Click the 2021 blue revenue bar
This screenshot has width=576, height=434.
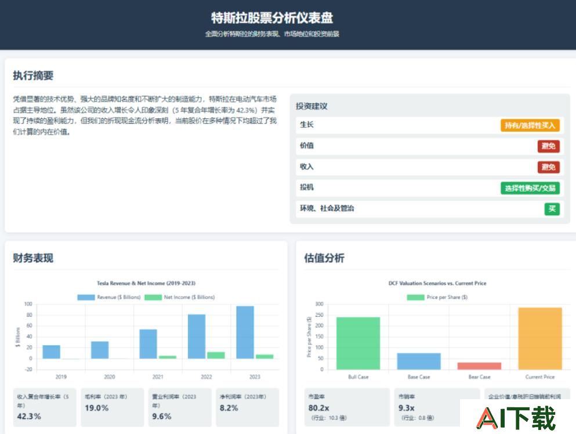pyautogui.click(x=148, y=344)
